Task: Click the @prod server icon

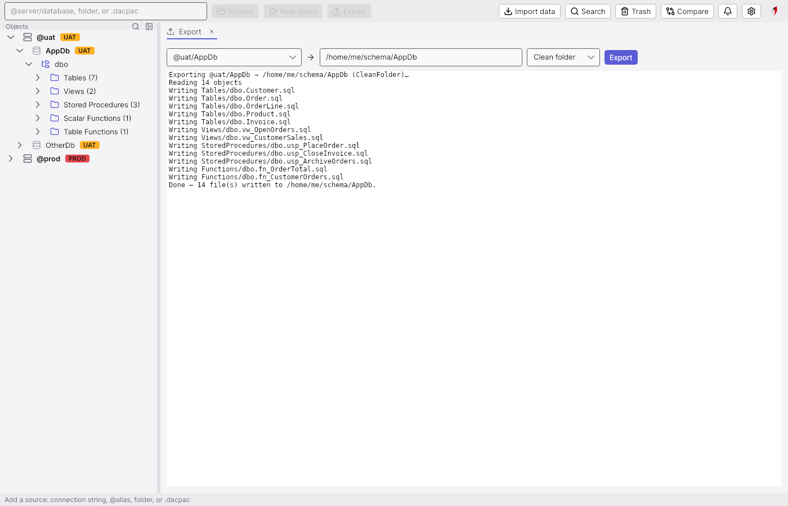Action: [28, 159]
